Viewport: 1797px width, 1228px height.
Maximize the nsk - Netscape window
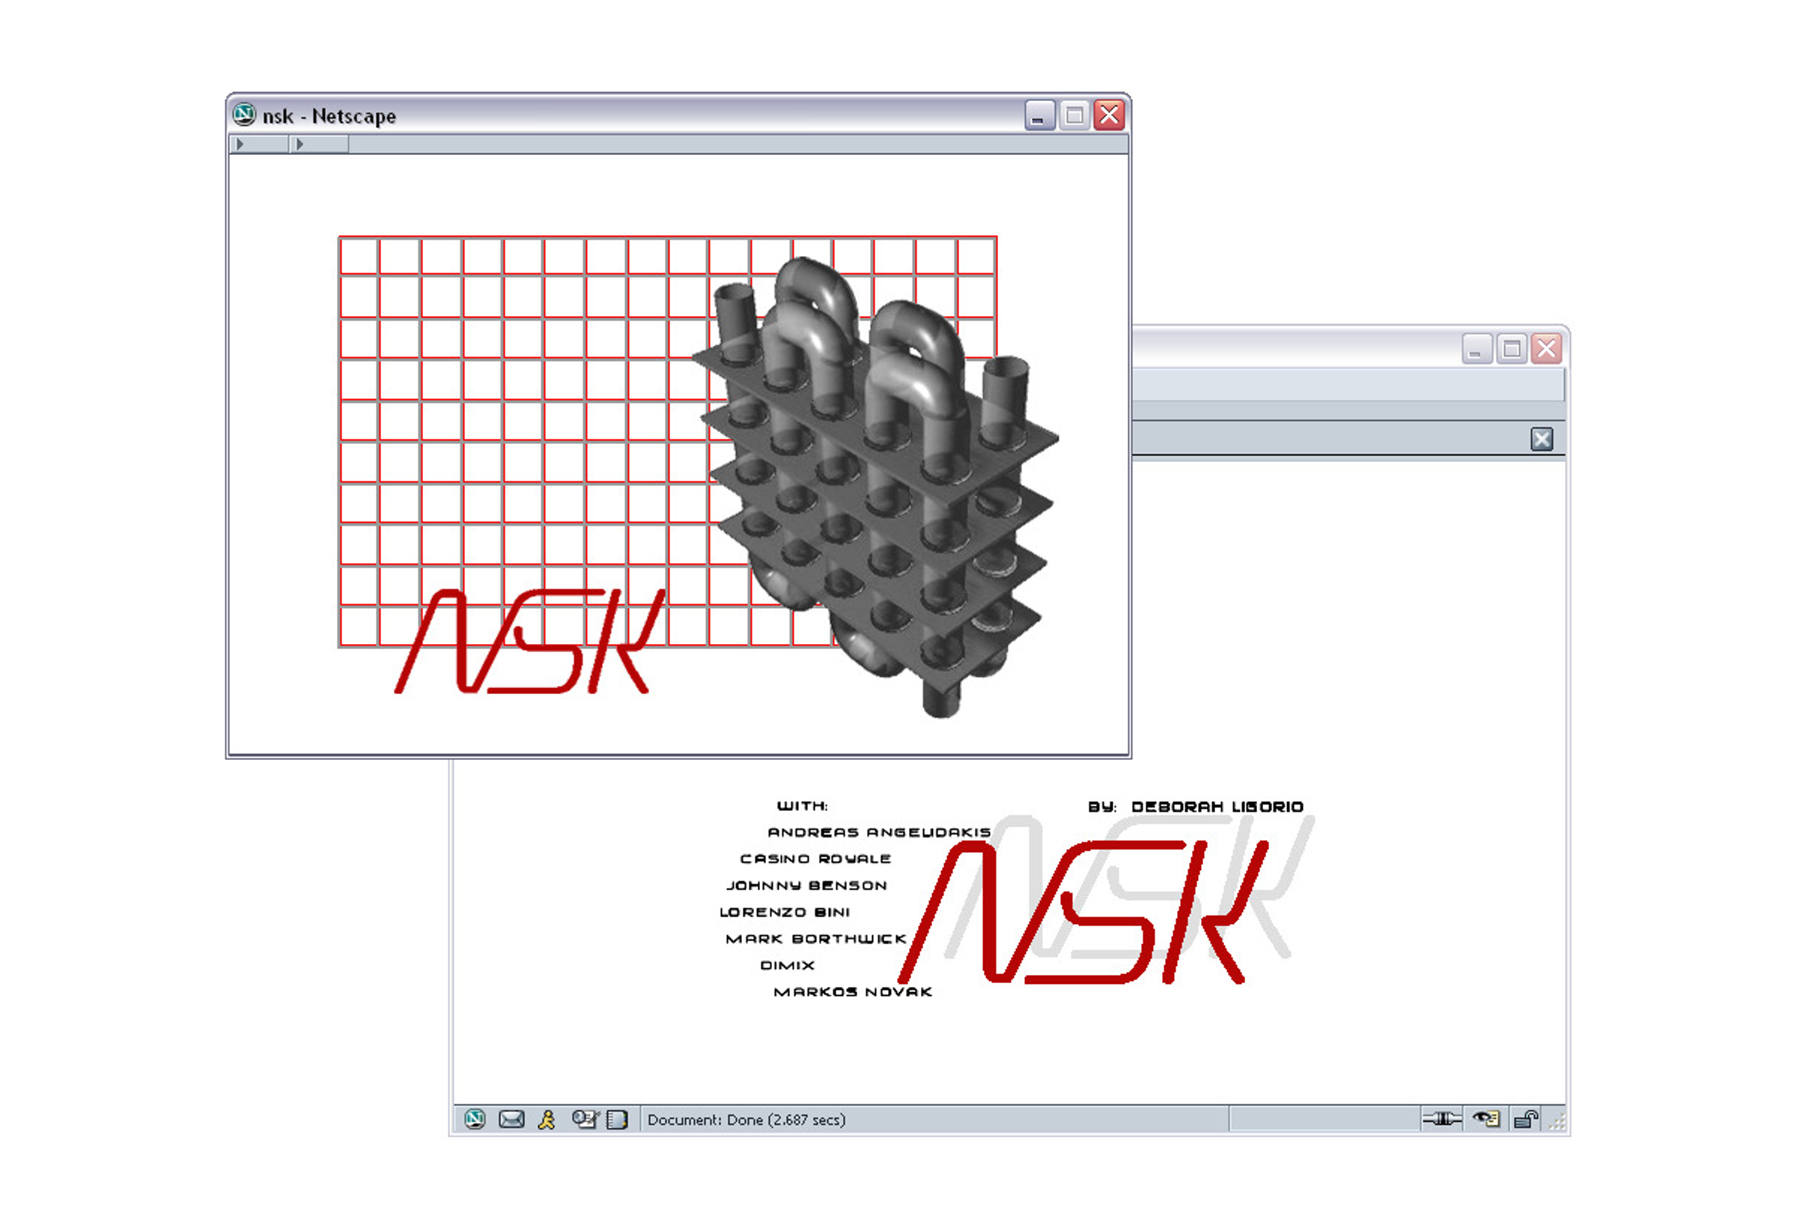pyautogui.click(x=1074, y=115)
